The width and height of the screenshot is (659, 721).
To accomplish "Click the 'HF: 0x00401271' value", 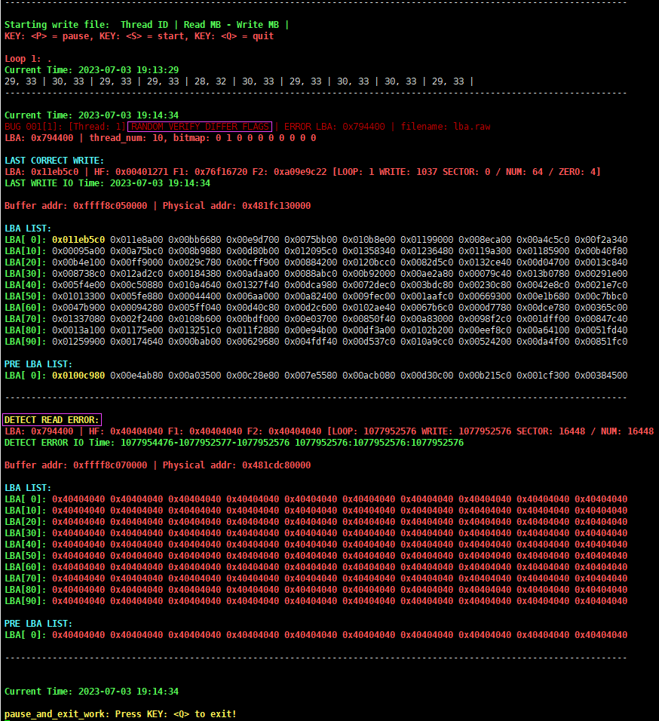I will click(x=131, y=172).
